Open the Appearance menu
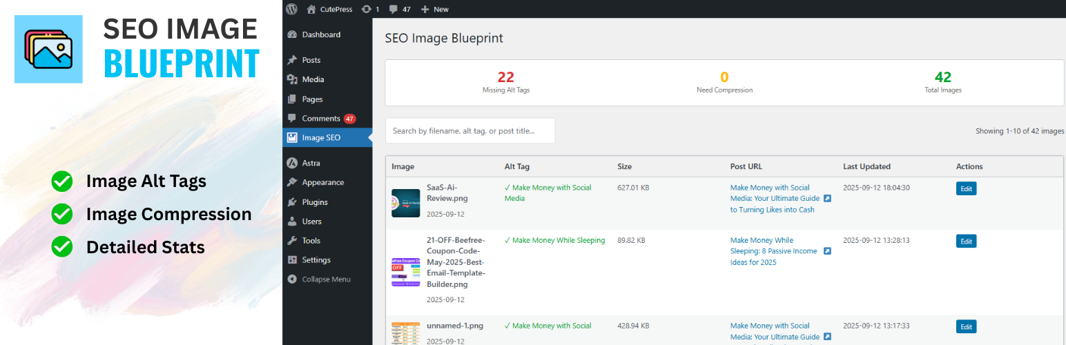This screenshot has height=345, width=1066. 322,182
